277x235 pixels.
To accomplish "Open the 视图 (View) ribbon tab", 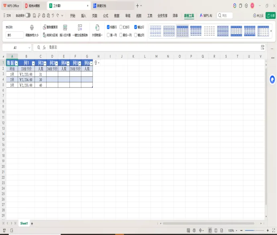I will point(139,16).
